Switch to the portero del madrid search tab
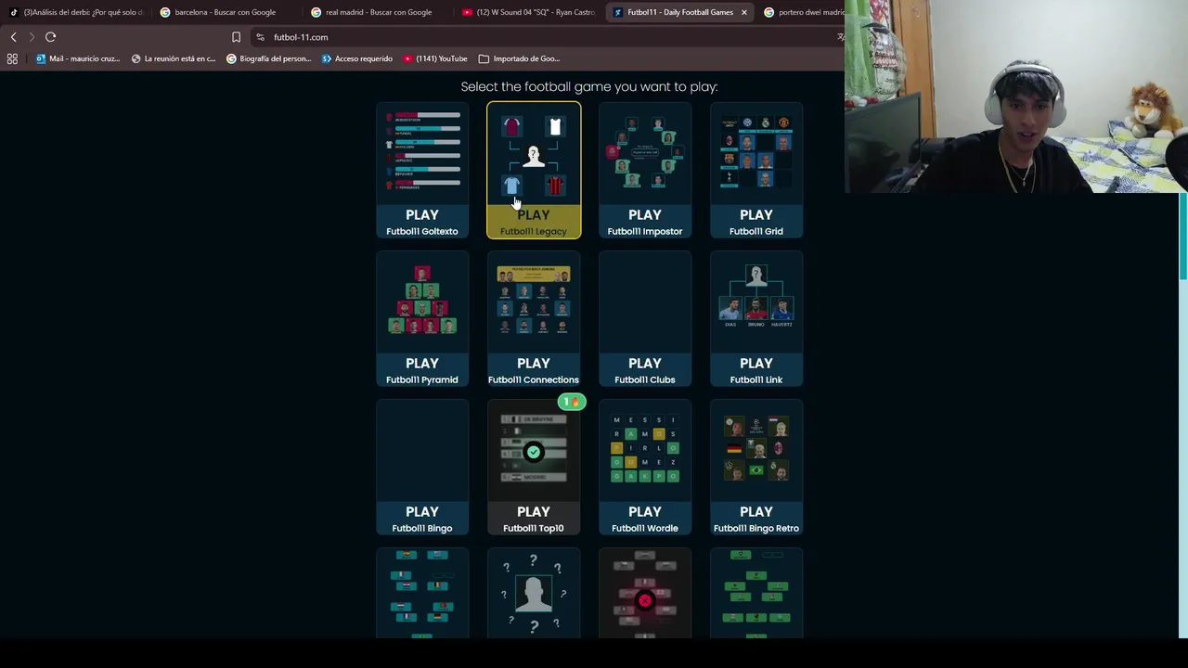 click(x=804, y=12)
